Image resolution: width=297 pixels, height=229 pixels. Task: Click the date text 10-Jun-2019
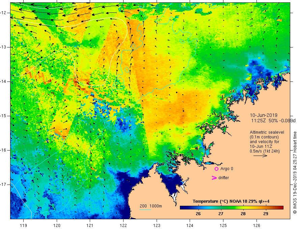point(264,115)
